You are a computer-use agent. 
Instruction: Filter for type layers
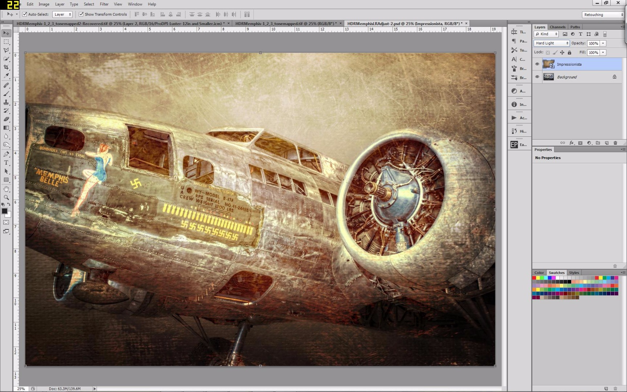[581, 34]
